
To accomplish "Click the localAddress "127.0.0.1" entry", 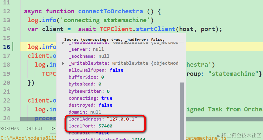I will pyautogui.click(x=103, y=119).
